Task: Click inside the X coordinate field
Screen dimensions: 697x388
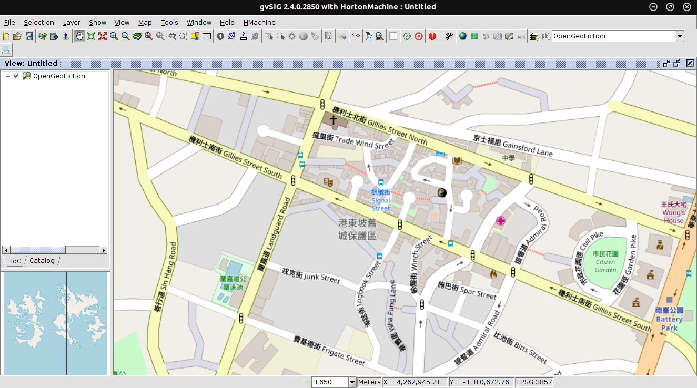Action: pyautogui.click(x=413, y=382)
